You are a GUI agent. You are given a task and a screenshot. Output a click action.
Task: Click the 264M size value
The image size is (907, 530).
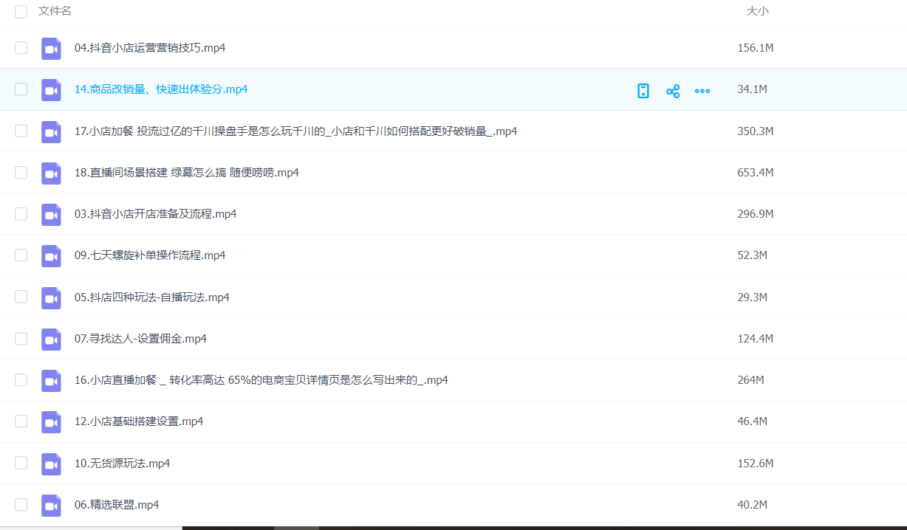click(750, 380)
